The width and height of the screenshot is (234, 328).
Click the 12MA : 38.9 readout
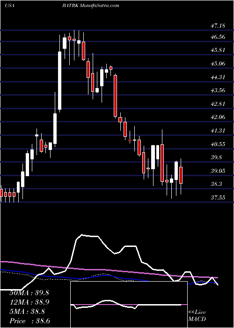pos(29,302)
